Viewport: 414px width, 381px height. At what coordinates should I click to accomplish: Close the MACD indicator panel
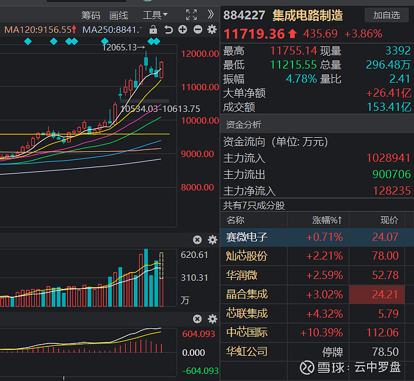(x=197, y=319)
